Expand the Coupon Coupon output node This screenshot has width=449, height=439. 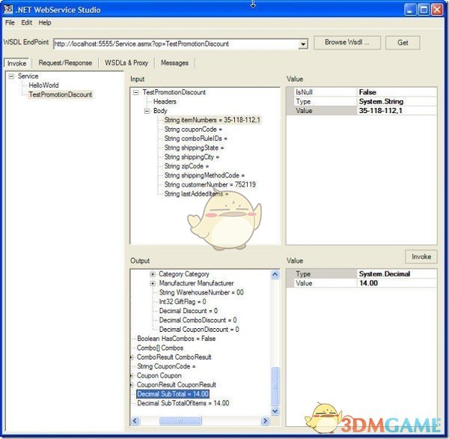[132, 375]
